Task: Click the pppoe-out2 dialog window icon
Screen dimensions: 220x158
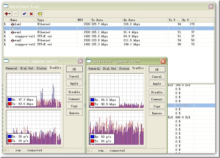Action: coord(89,61)
